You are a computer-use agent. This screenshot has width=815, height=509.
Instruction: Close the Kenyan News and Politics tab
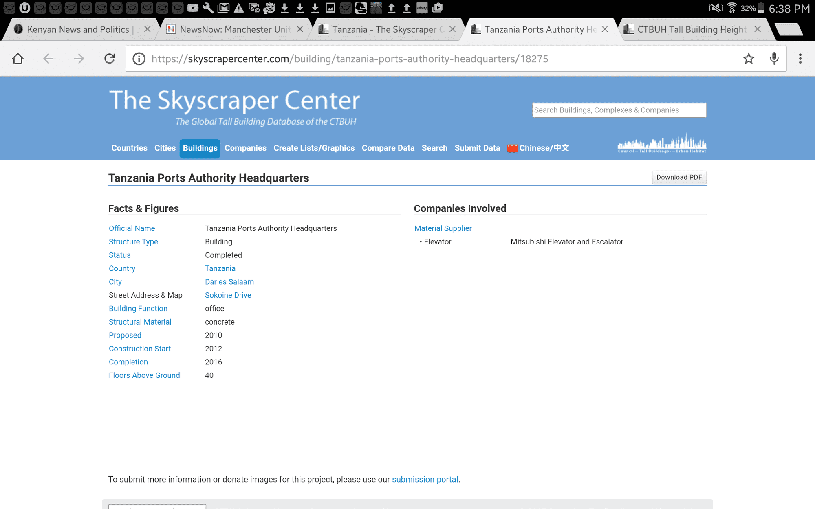point(148,29)
